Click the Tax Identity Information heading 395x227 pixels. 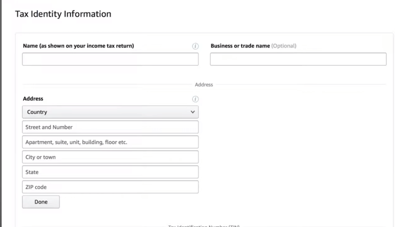tap(63, 14)
